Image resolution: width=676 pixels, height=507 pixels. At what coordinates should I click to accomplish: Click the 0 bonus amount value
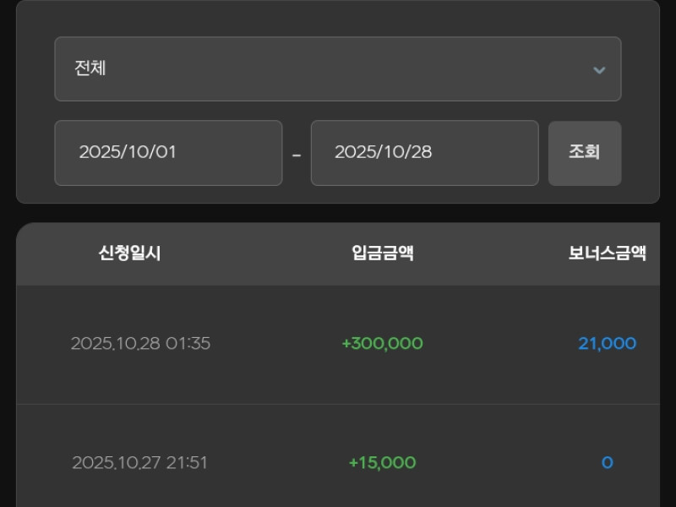(607, 463)
